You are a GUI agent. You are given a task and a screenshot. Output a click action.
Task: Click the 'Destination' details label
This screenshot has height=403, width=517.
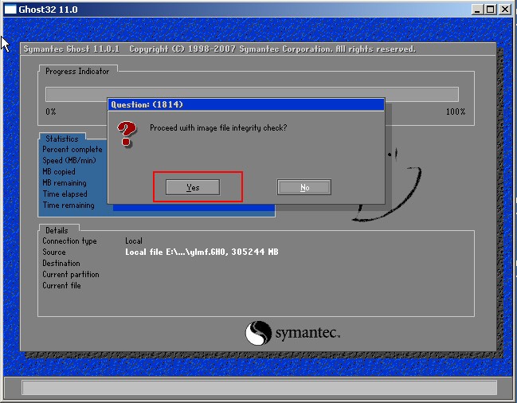click(x=61, y=264)
